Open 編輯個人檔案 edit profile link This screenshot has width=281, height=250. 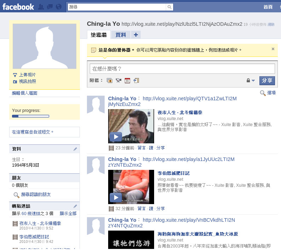(24, 93)
